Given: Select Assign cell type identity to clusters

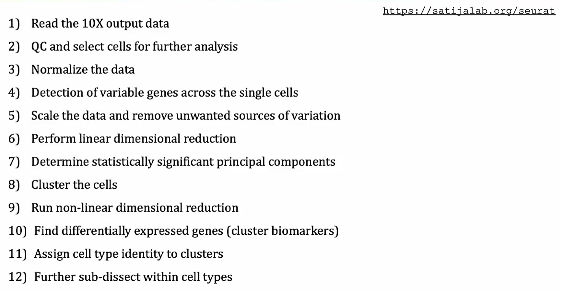Looking at the screenshot, I should tap(129, 254).
